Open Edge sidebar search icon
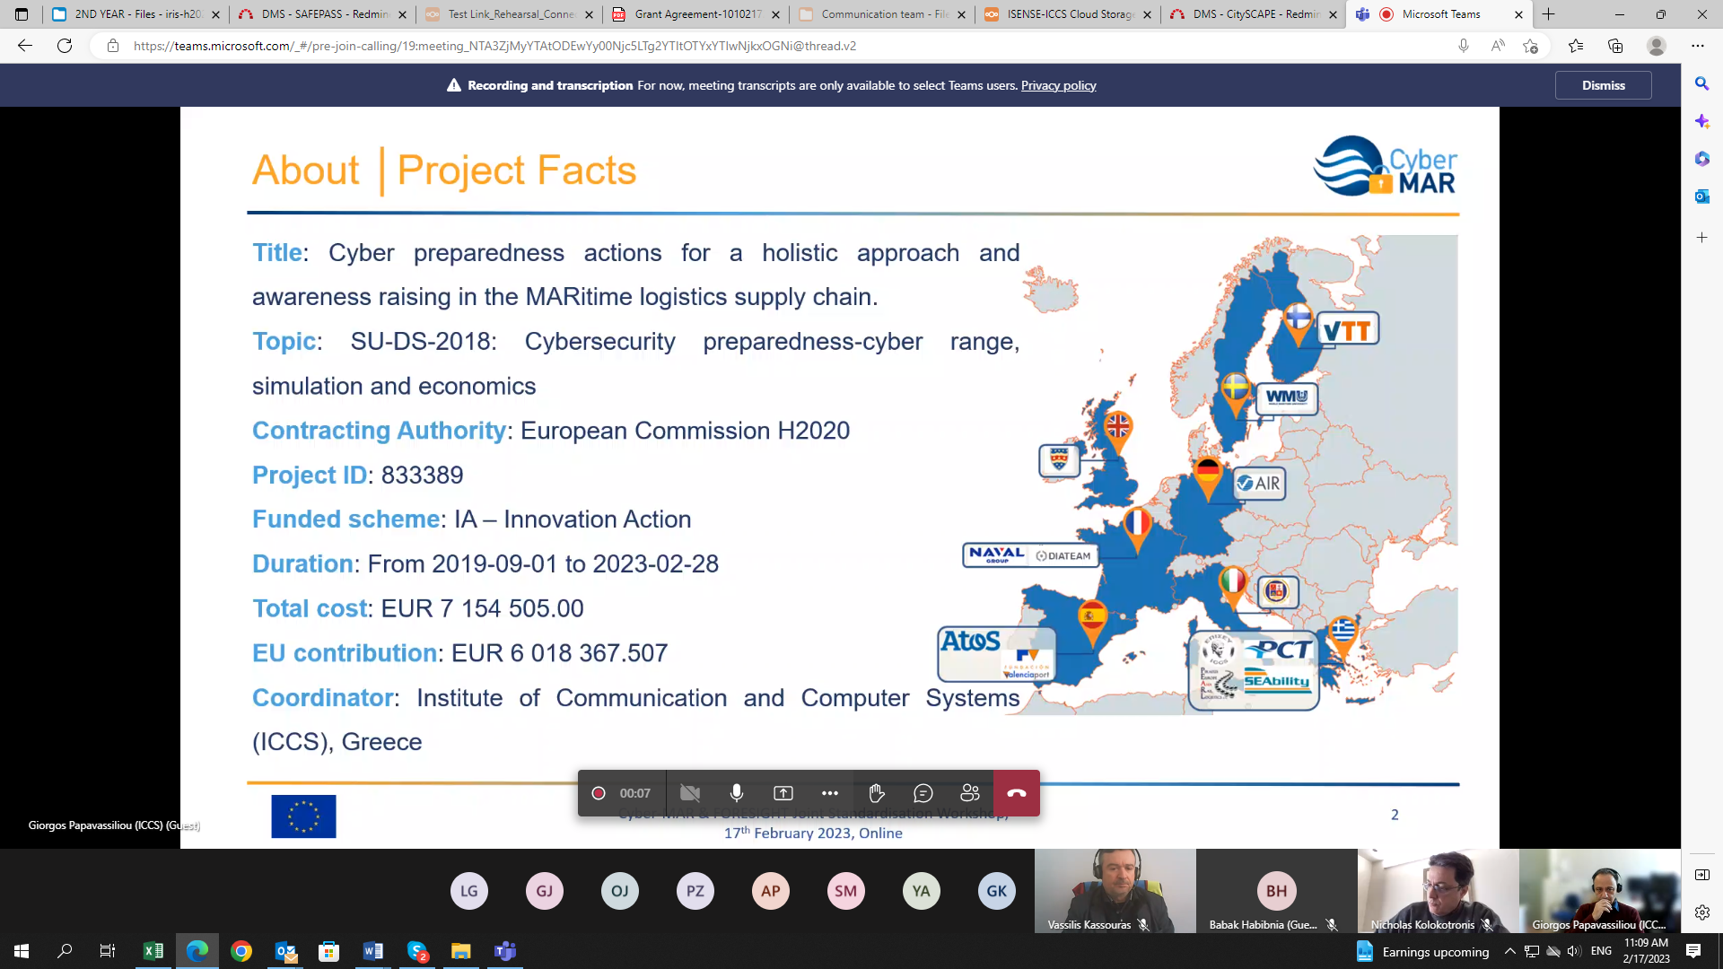The width and height of the screenshot is (1723, 969). [x=1701, y=83]
